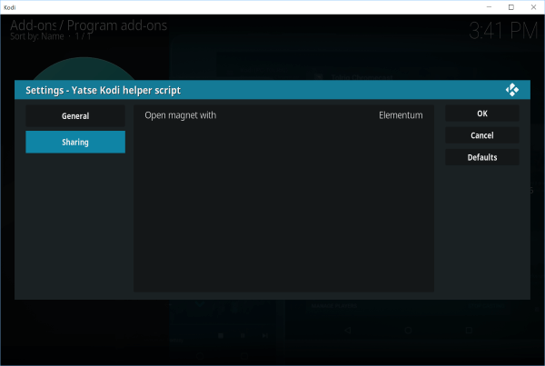The width and height of the screenshot is (545, 366).
Task: Click the Kodi logo in the dialog header
Action: [x=511, y=90]
